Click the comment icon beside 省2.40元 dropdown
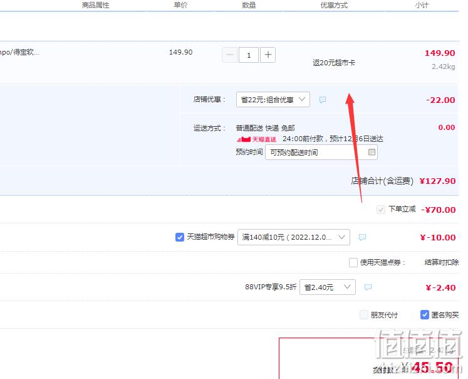Screen dimensions: 468x379 (368, 287)
